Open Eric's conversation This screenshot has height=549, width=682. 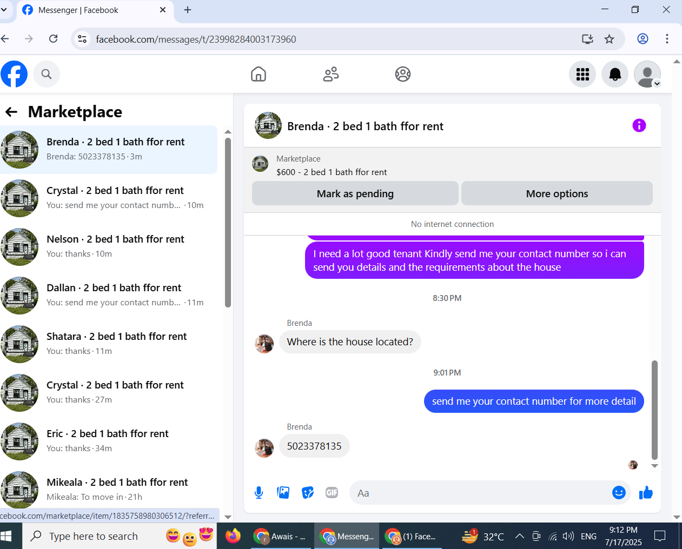pos(109,441)
